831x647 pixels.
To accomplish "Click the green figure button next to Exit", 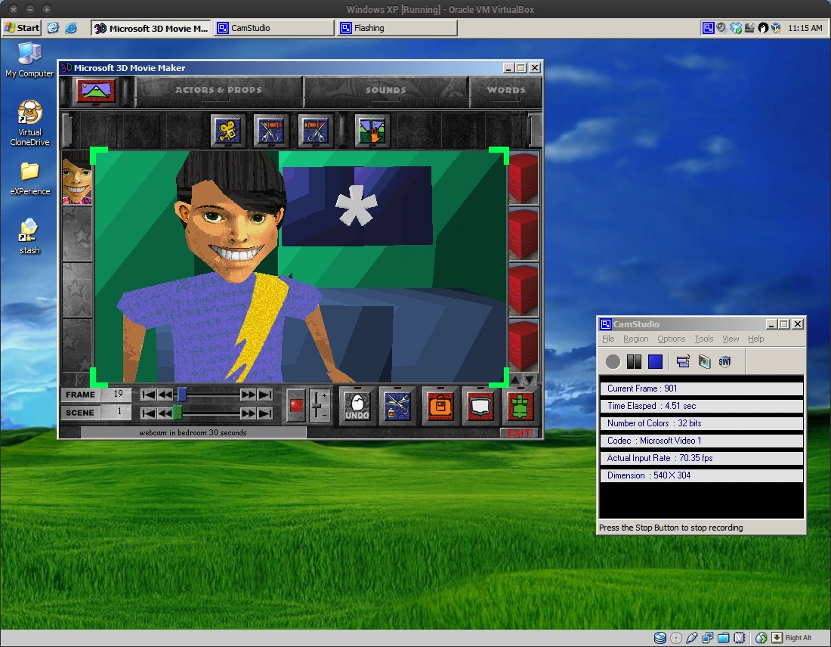I will (x=521, y=407).
